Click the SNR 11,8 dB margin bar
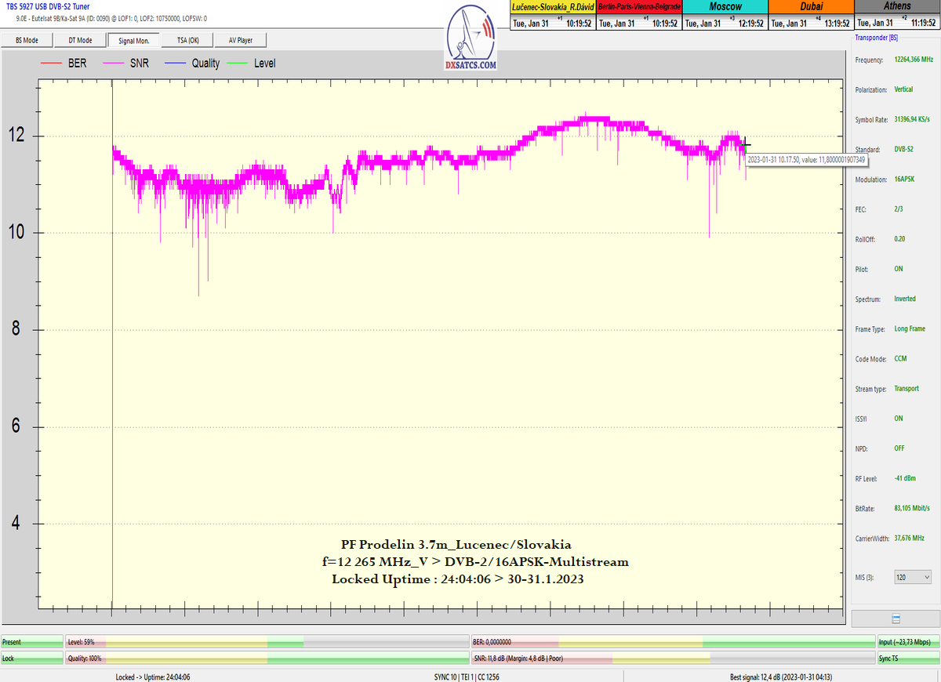 (673, 658)
